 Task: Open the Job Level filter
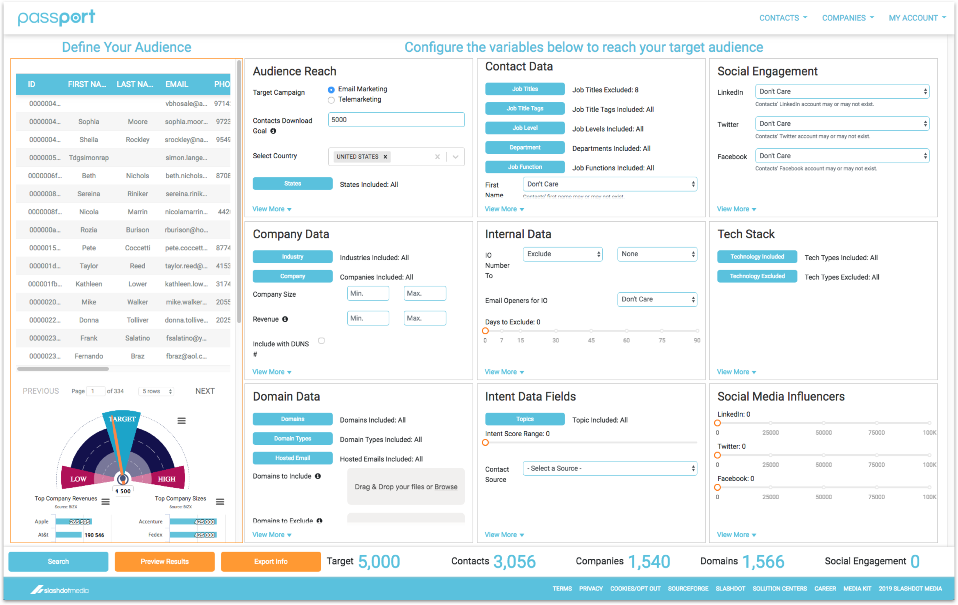point(525,128)
